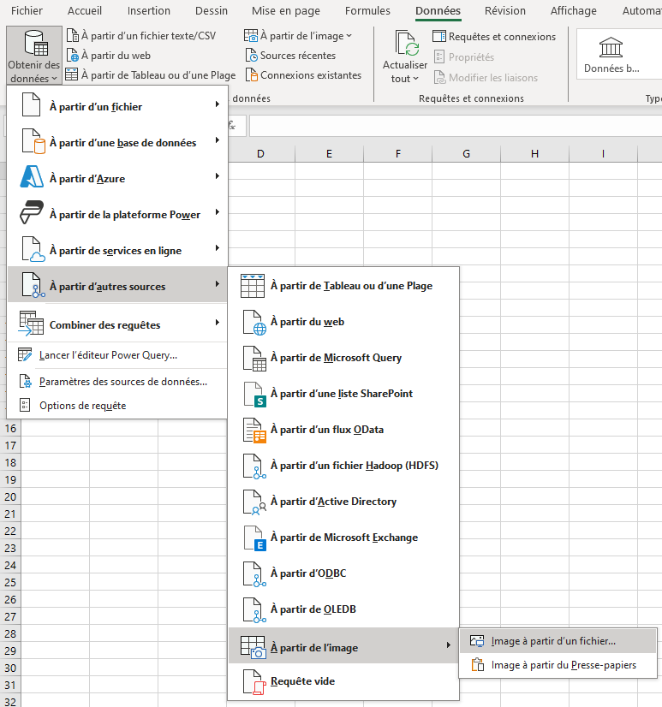Click the OData feed icon in submenu

[254, 431]
